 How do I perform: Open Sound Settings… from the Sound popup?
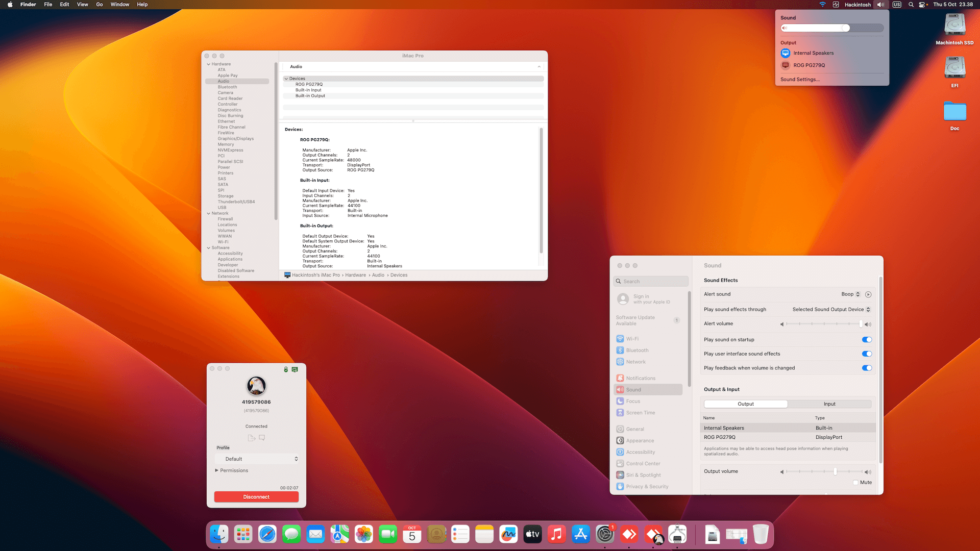point(800,80)
